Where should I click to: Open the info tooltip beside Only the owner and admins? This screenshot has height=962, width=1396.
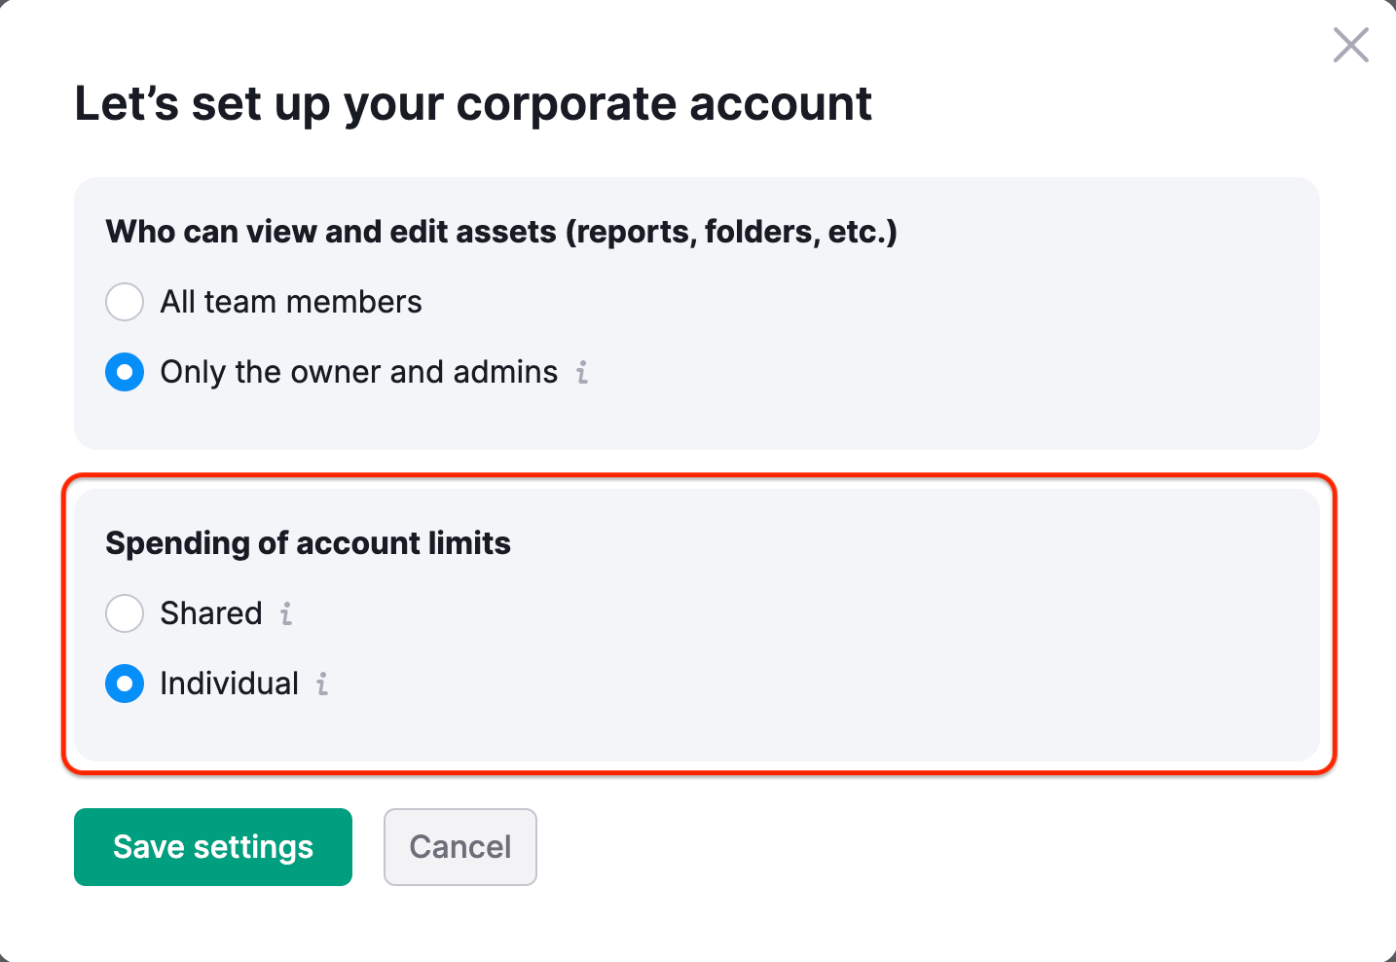pyautogui.click(x=581, y=372)
